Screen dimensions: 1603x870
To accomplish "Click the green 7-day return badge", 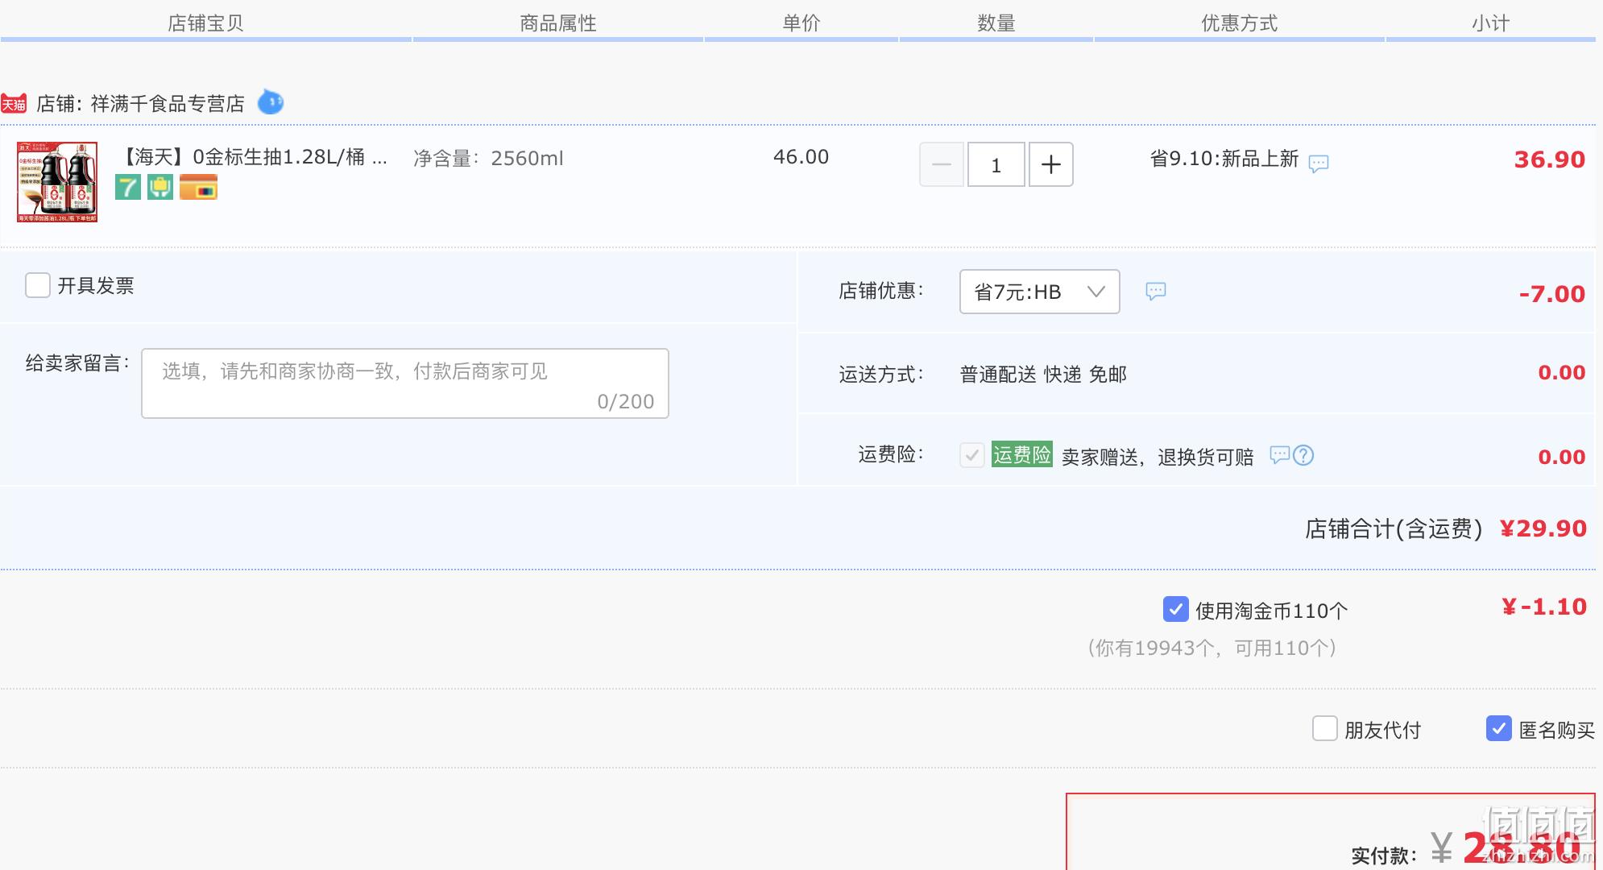I will coord(128,188).
